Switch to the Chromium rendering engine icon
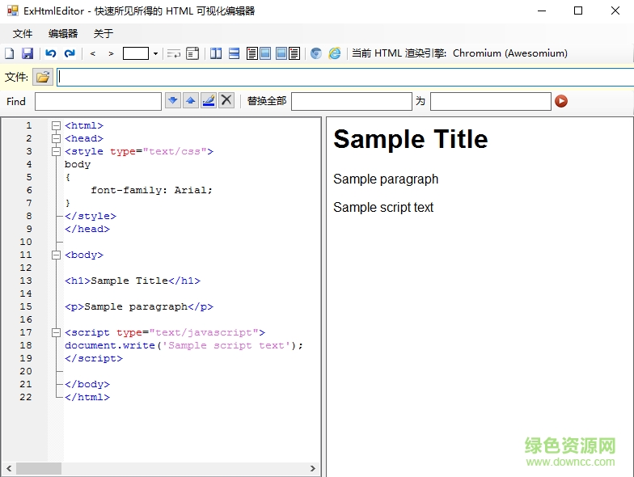The width and height of the screenshot is (634, 477). point(316,53)
